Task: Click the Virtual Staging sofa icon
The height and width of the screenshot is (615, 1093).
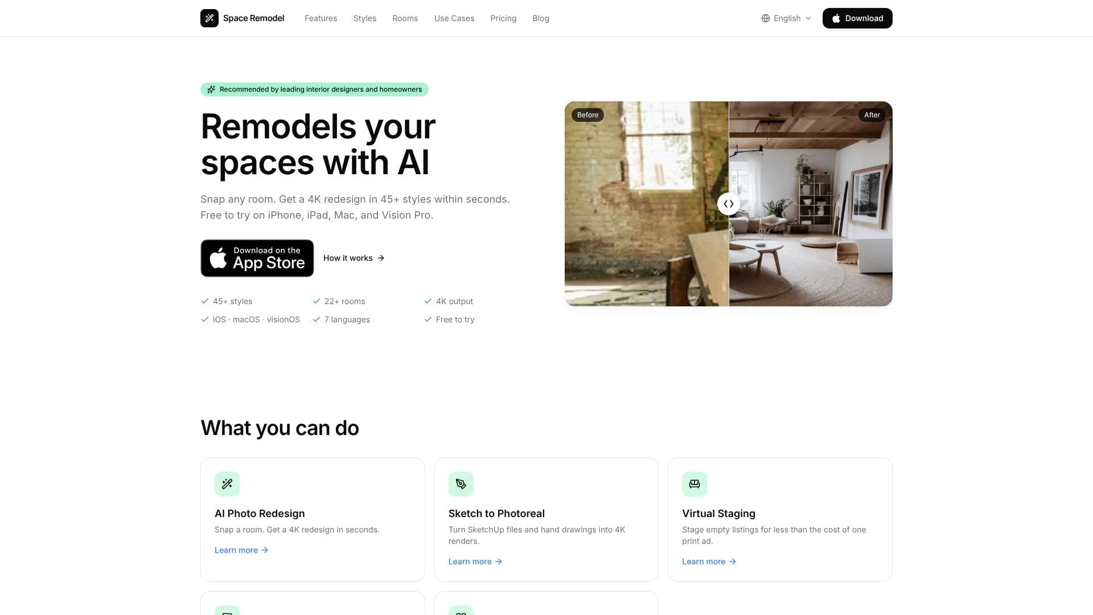Action: (695, 484)
